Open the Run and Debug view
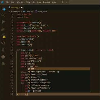Image resolution: width=100 pixels, height=100 pixels. click(x=3, y=29)
